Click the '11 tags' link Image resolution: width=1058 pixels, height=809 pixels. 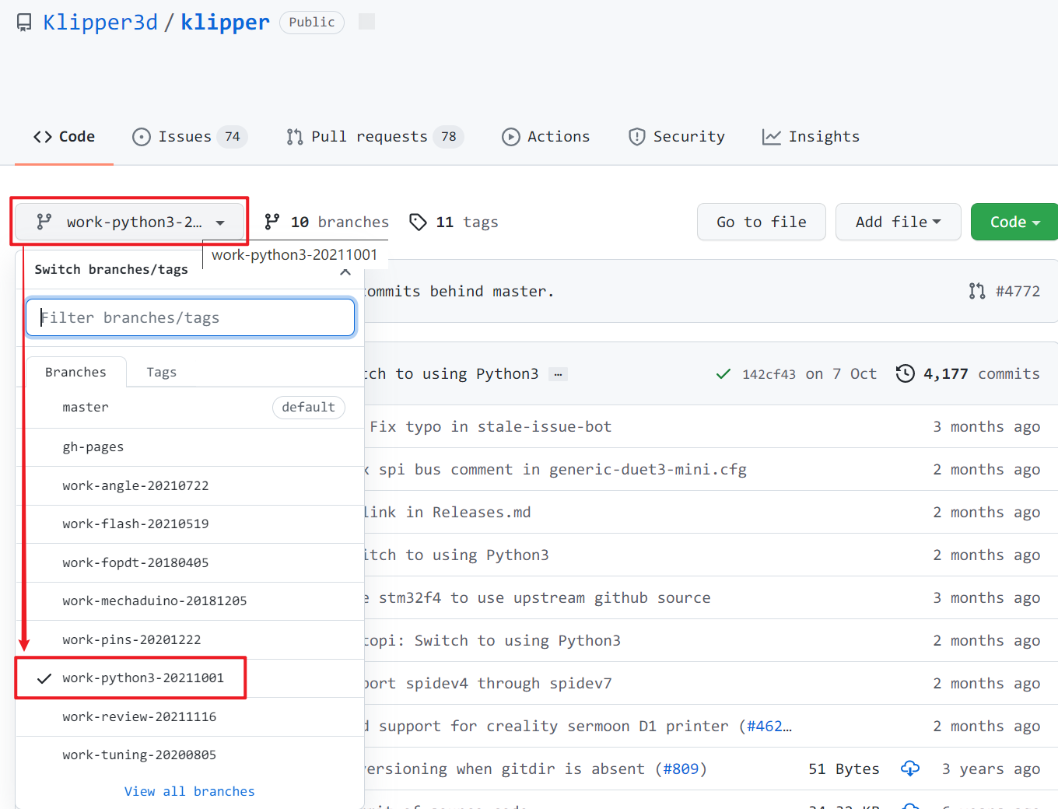pos(454,222)
